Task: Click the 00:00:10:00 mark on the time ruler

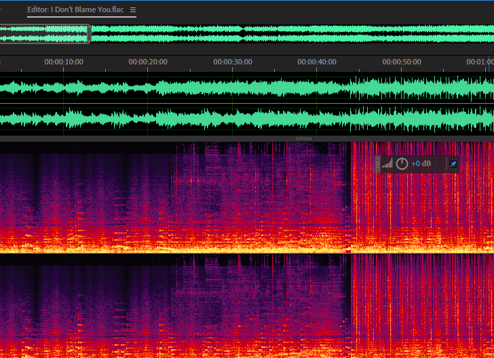Action: tap(64, 62)
